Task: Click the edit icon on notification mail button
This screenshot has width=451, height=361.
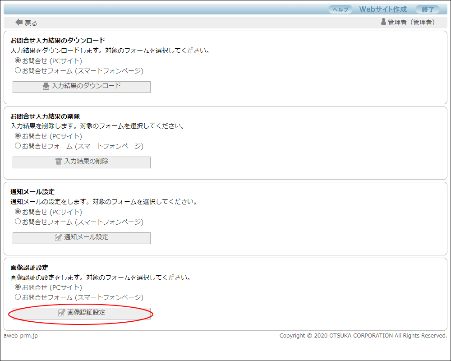Action: pyautogui.click(x=58, y=237)
